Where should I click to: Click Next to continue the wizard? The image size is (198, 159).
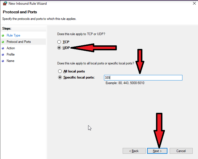[x=157, y=151]
